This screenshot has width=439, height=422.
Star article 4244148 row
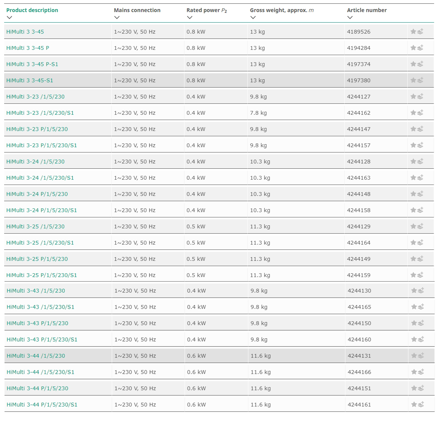[413, 194]
